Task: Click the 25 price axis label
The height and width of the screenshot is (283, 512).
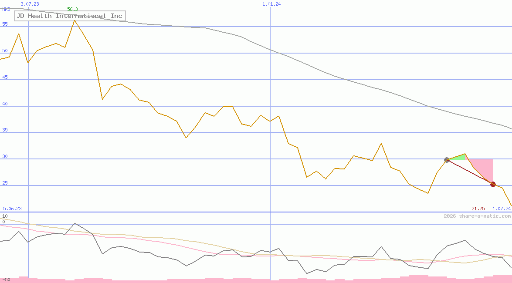Action: (x=5, y=183)
